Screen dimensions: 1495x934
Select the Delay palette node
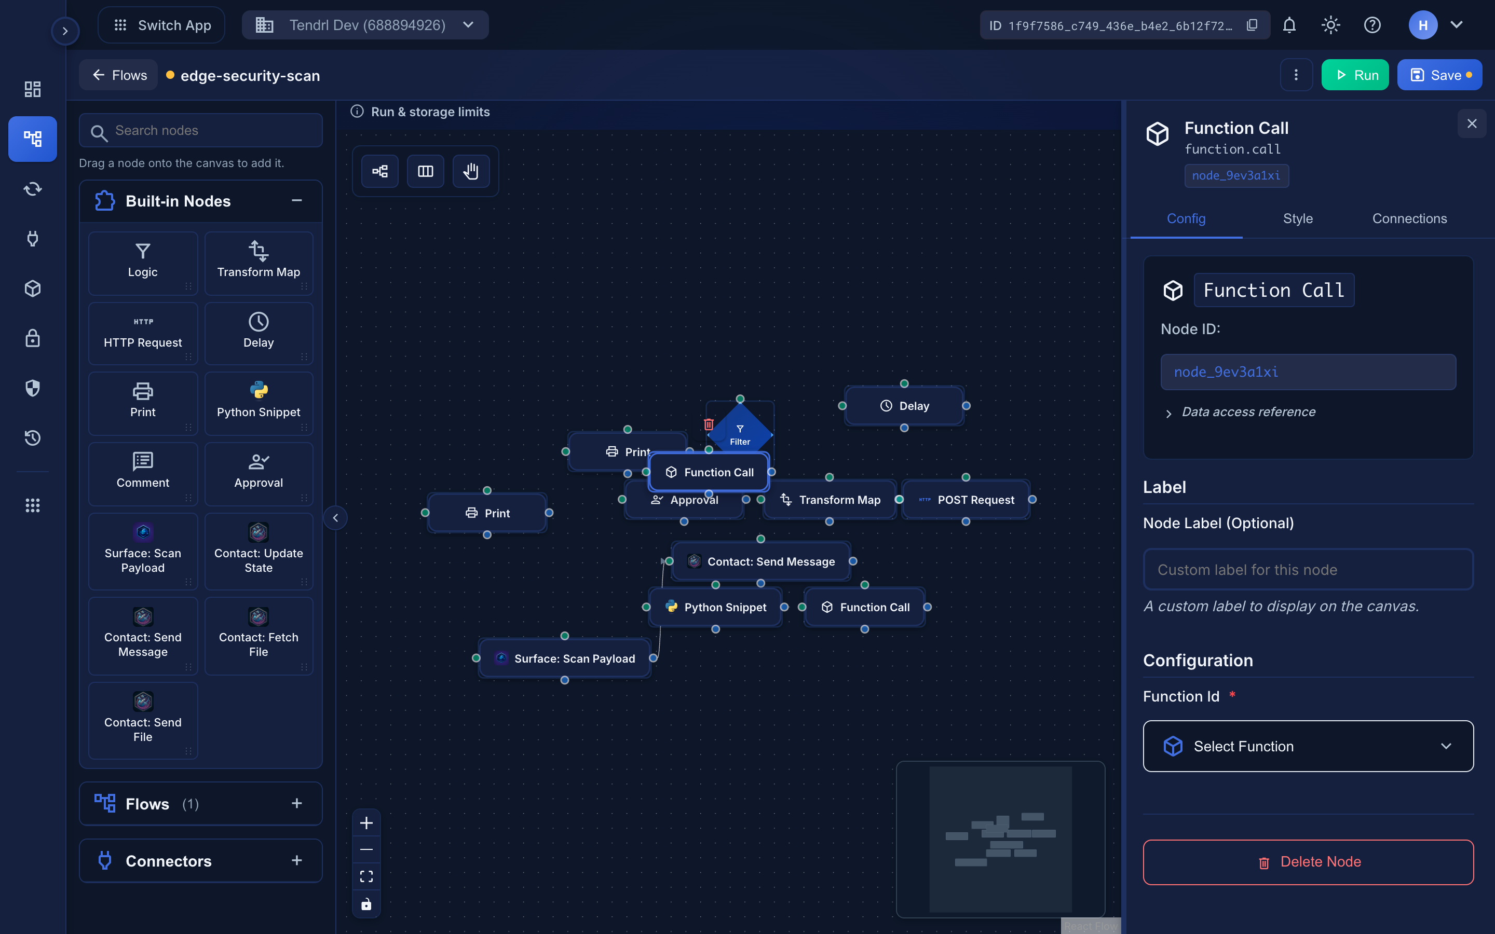[258, 333]
